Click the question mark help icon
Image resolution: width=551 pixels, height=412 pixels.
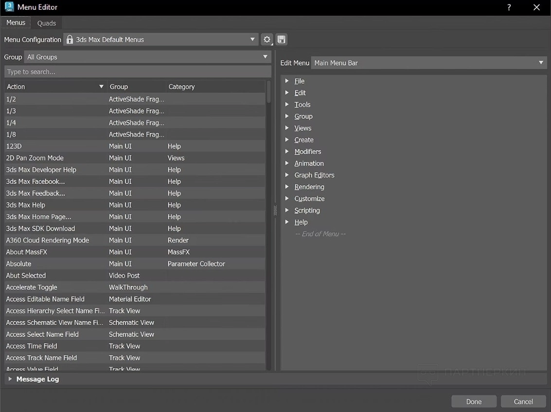[509, 7]
